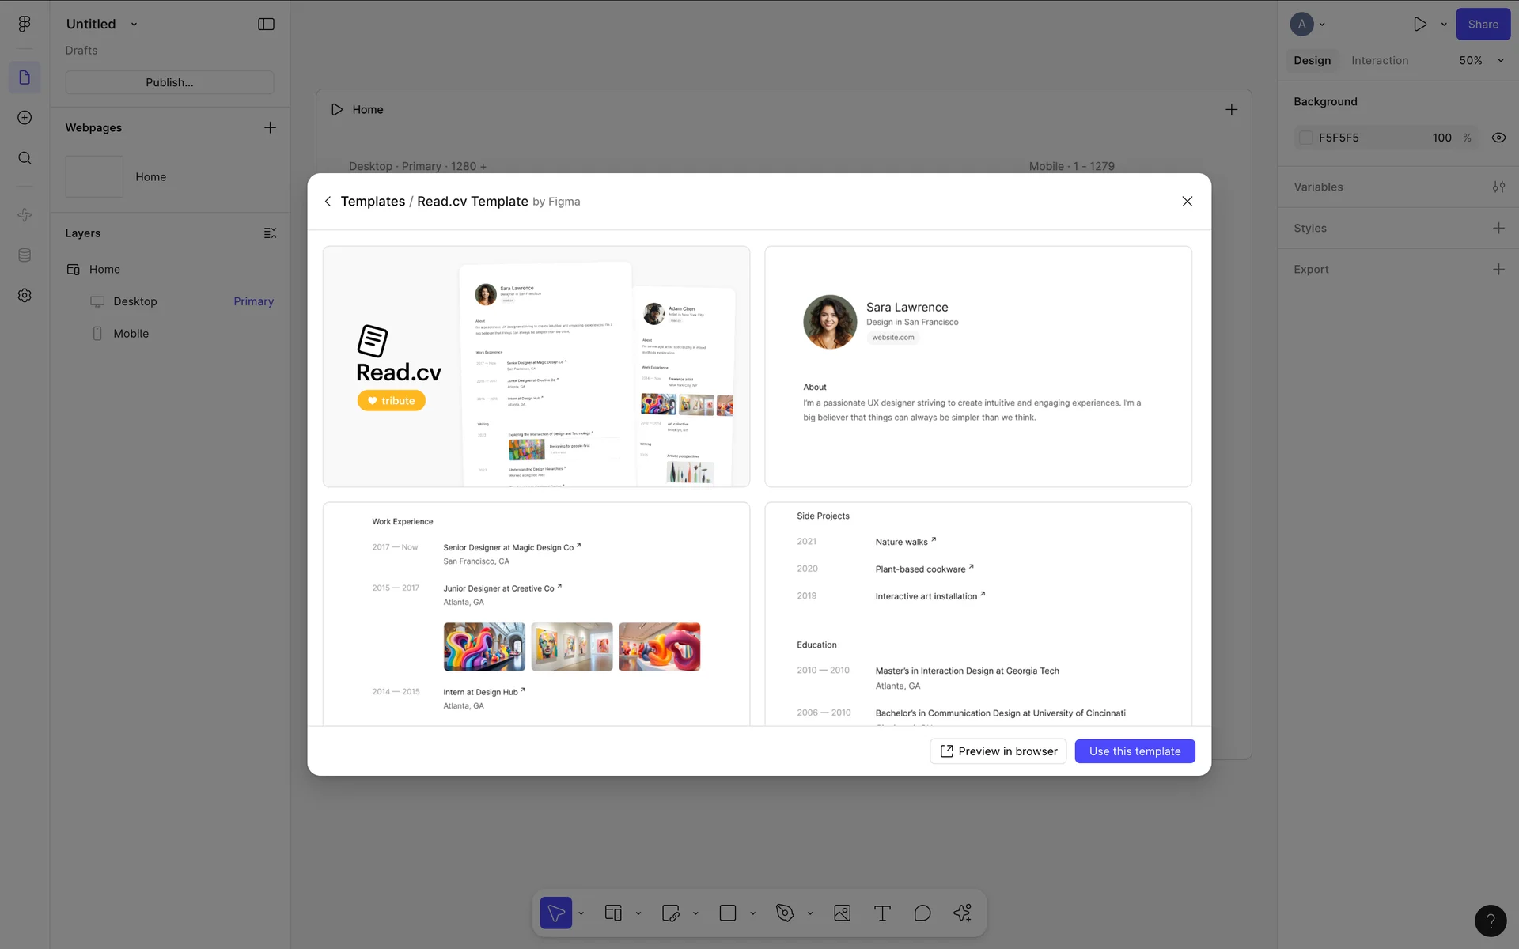The width and height of the screenshot is (1519, 949).
Task: Select the Comment tool
Action: point(922,913)
